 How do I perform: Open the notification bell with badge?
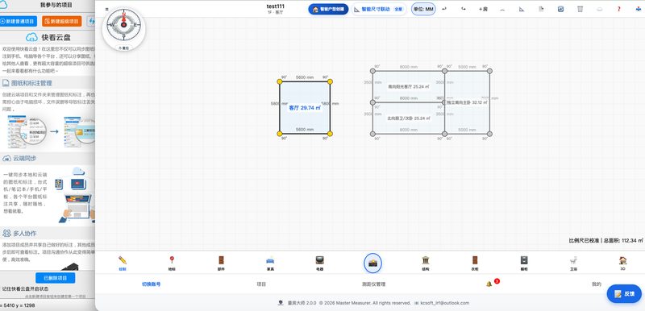click(489, 284)
